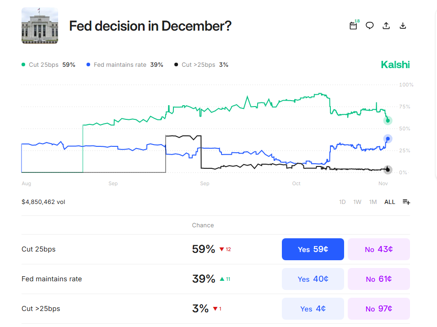Click the add-to-list icon beside ALL
Image resolution: width=437 pixels, height=327 pixels.
click(406, 202)
